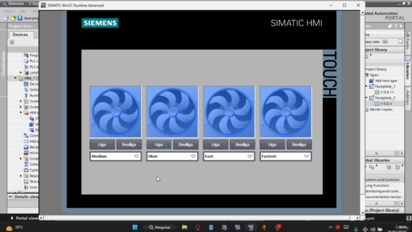Collapse the HMI_1 tree node
Viewport: 412px width, 232px height.
[x=15, y=78]
